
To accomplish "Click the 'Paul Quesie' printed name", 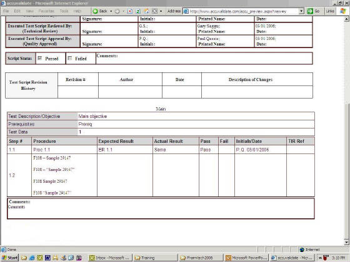I will tap(209, 39).
